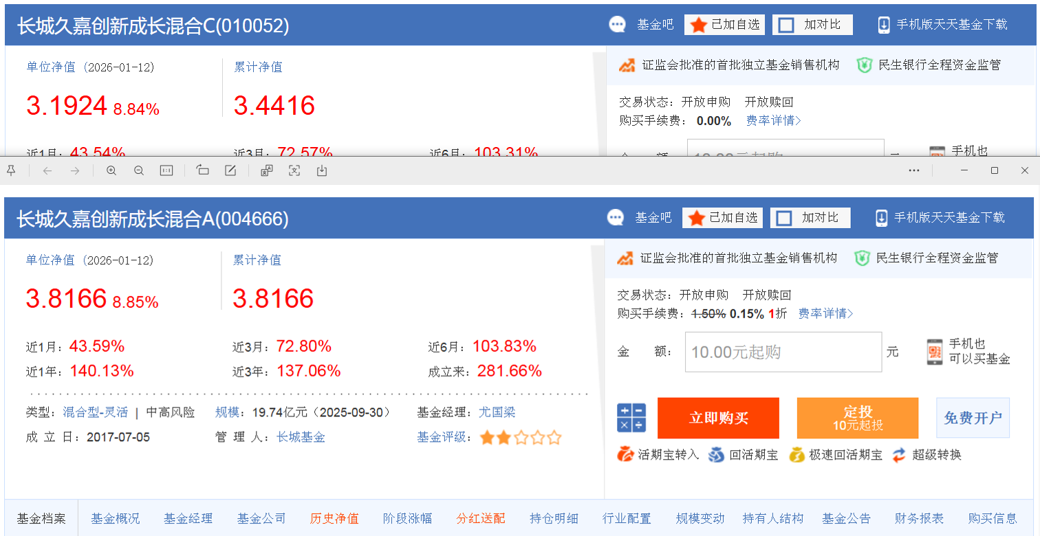This screenshot has height=536, width=1040.
Task: Rotate the image with the rotate icon
Action: pyautogui.click(x=202, y=170)
